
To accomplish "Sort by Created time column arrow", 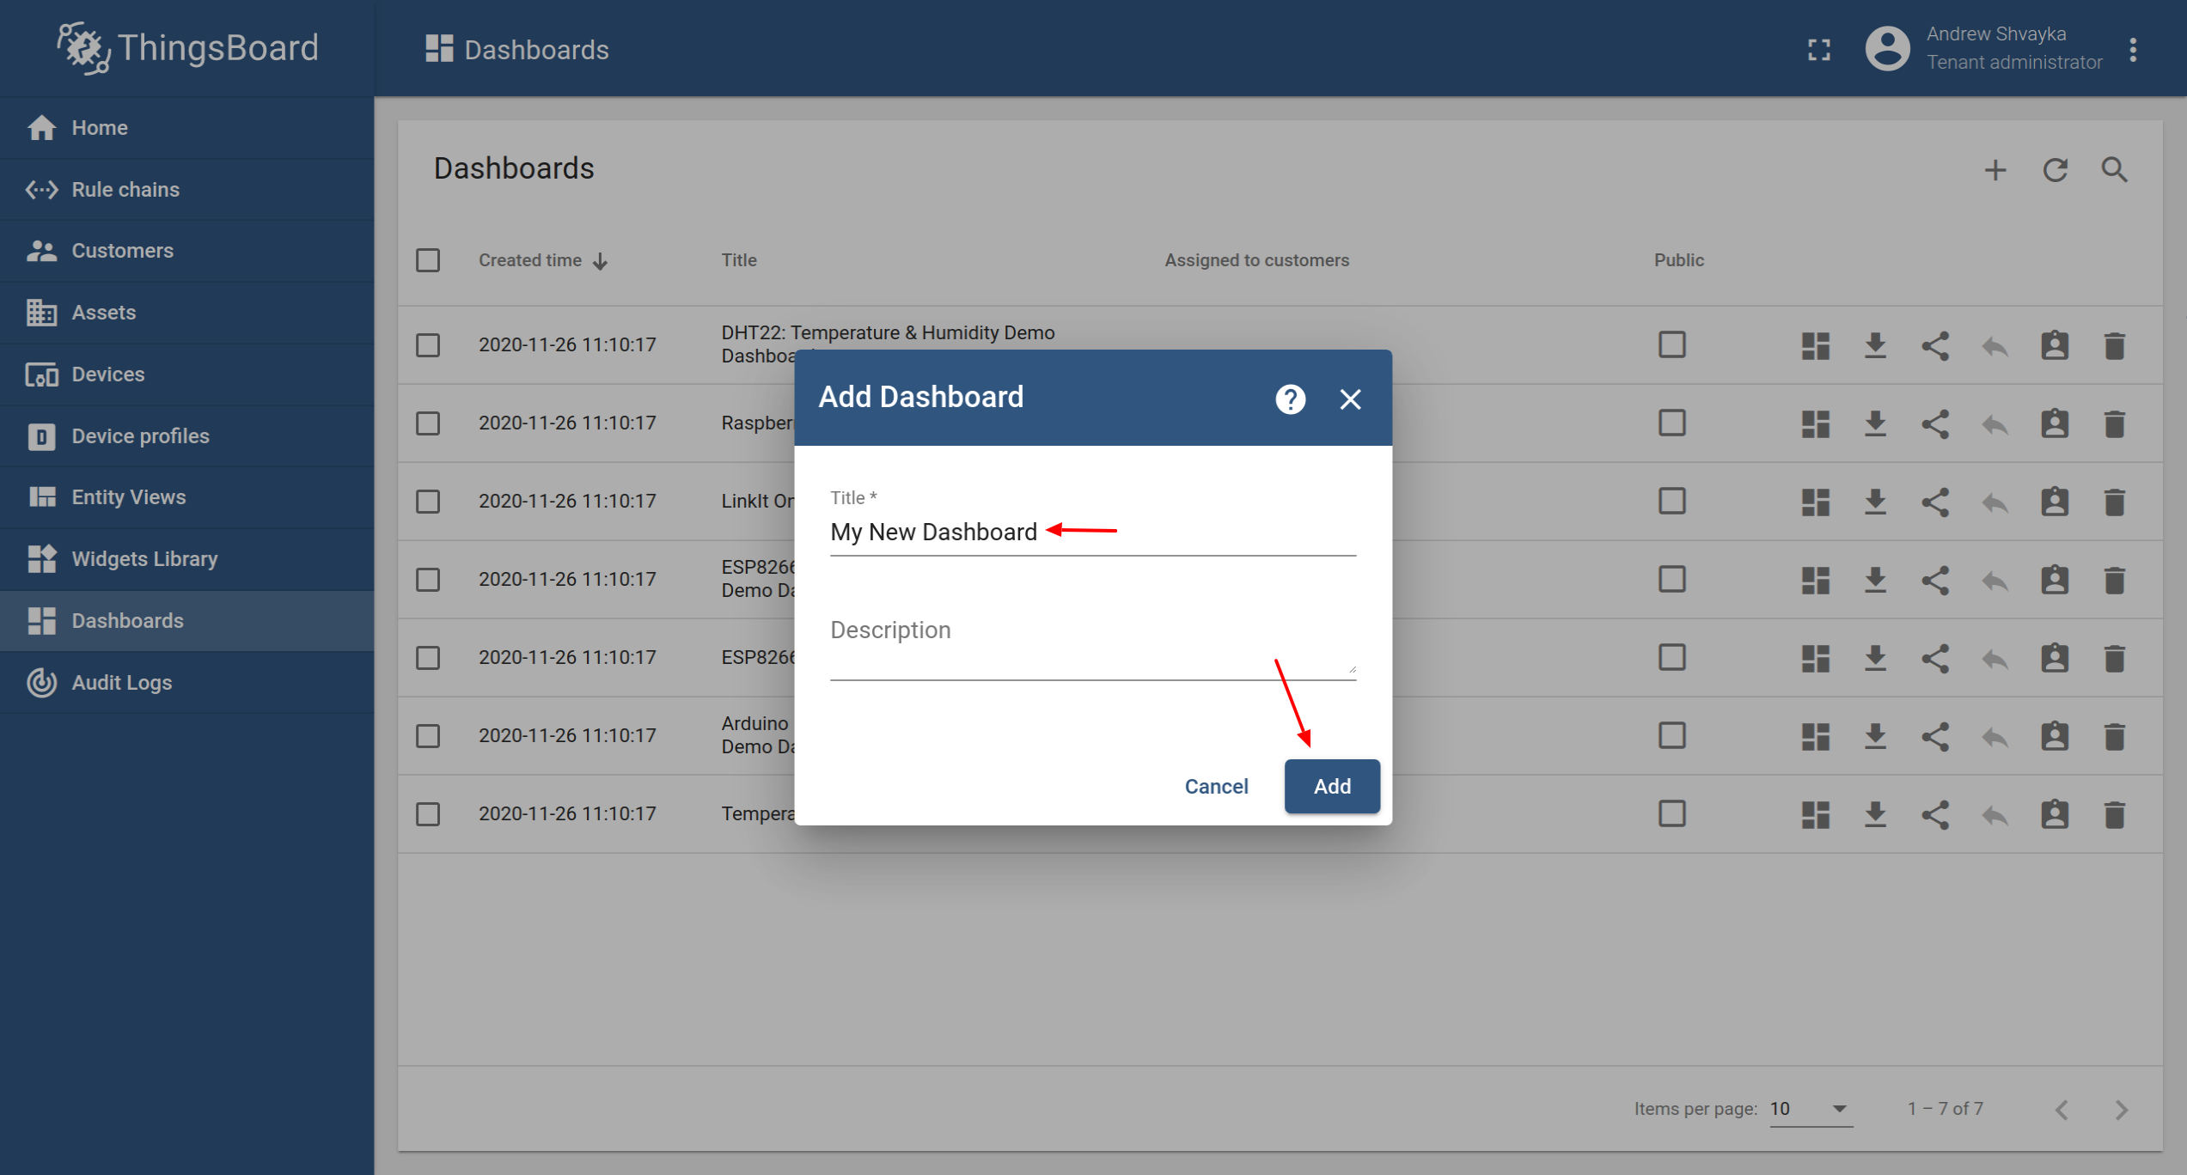I will (x=601, y=261).
